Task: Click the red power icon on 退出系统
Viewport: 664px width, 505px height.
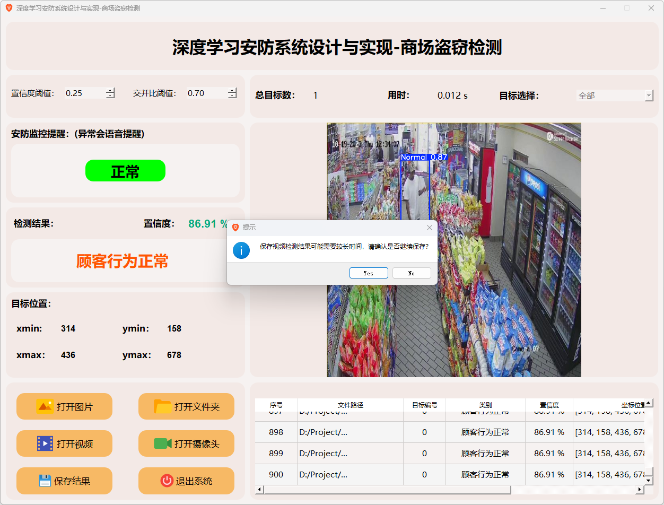Action: [167, 481]
